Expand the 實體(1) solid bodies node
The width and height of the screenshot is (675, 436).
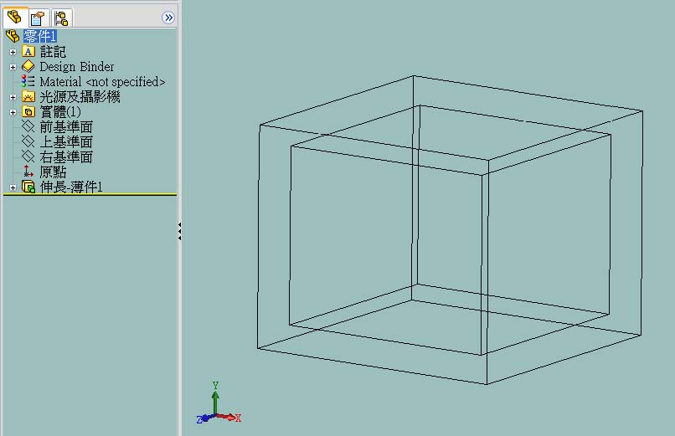point(13,112)
